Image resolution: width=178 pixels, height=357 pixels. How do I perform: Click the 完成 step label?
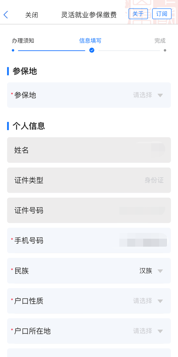(160, 41)
